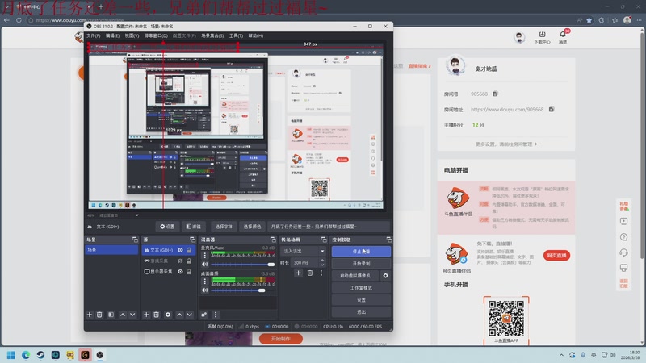Open the 视图(V) menu in OBS
Screen dimensions: 646x363
132,35
